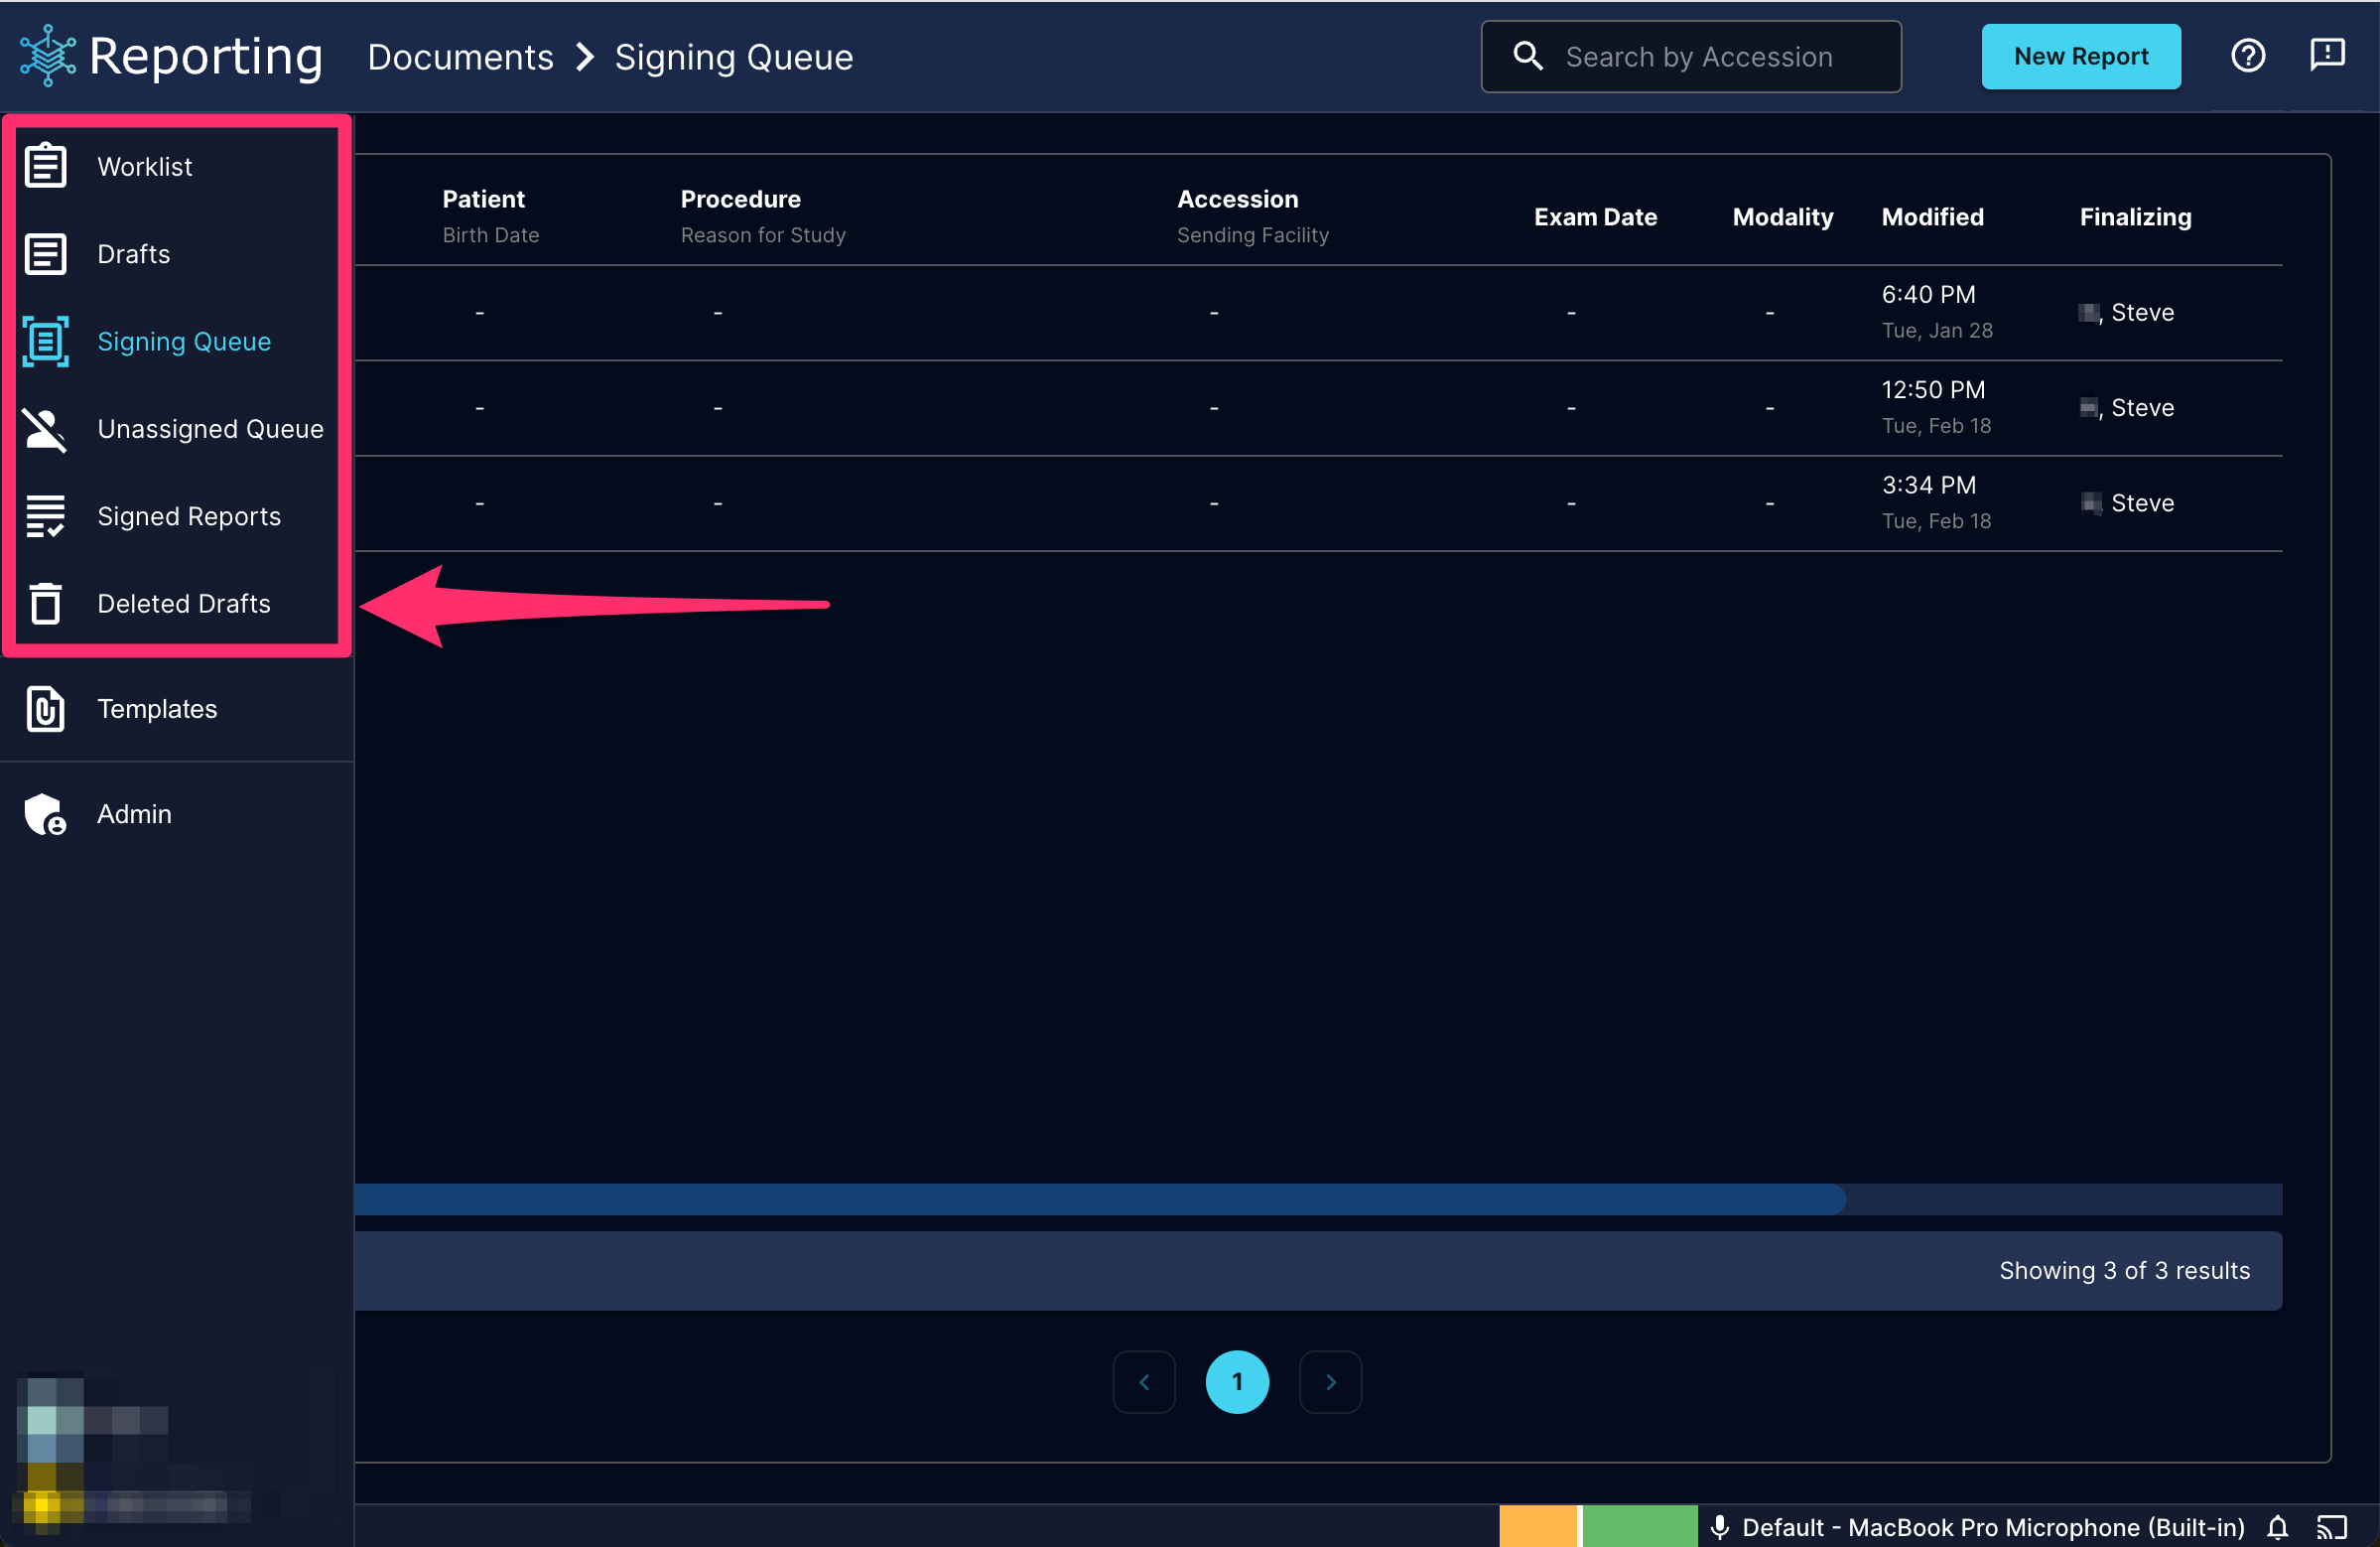Sort by the Patient column header
This screenshot has height=1547, width=2380.
coord(484,200)
